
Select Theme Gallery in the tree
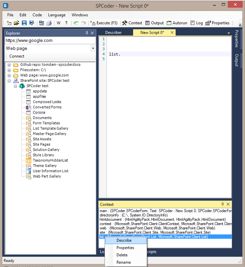[x=45, y=166]
